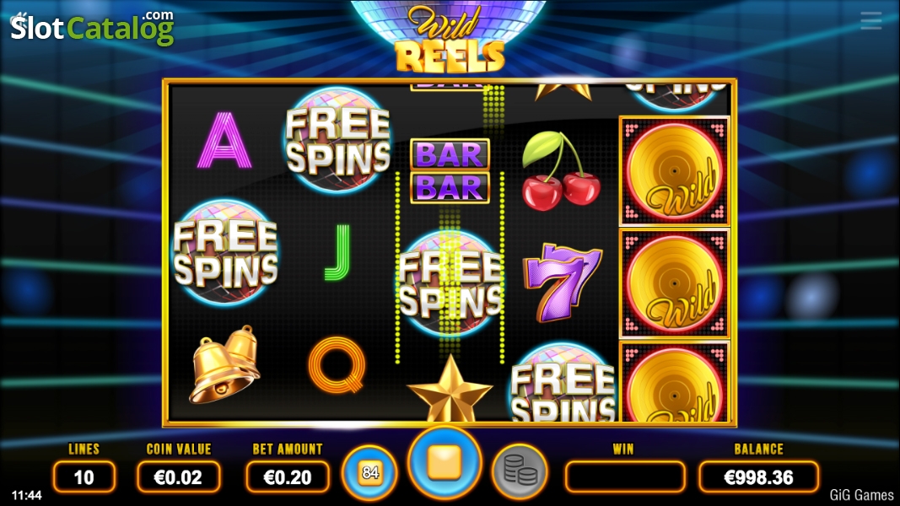The image size is (900, 506).
Task: Click the gold star symbol at bottom
Action: tap(450, 388)
